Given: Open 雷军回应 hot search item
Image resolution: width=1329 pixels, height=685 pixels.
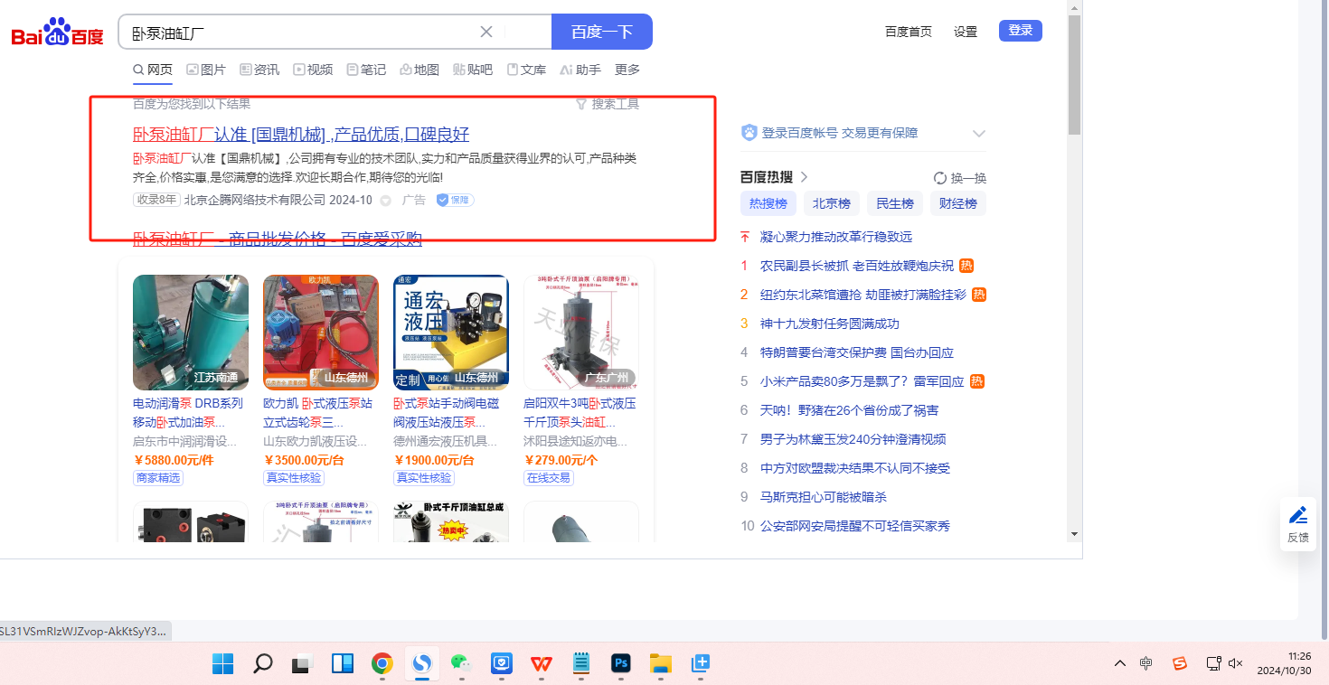Looking at the screenshot, I should point(862,381).
